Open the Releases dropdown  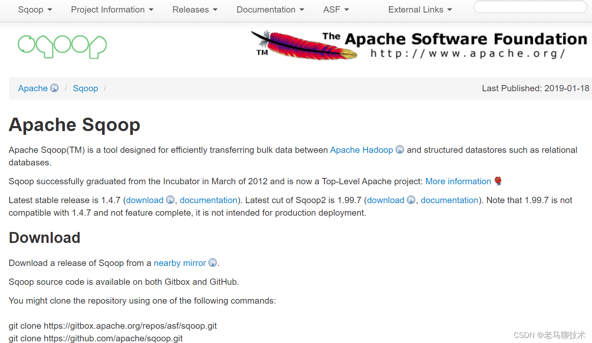[195, 10]
